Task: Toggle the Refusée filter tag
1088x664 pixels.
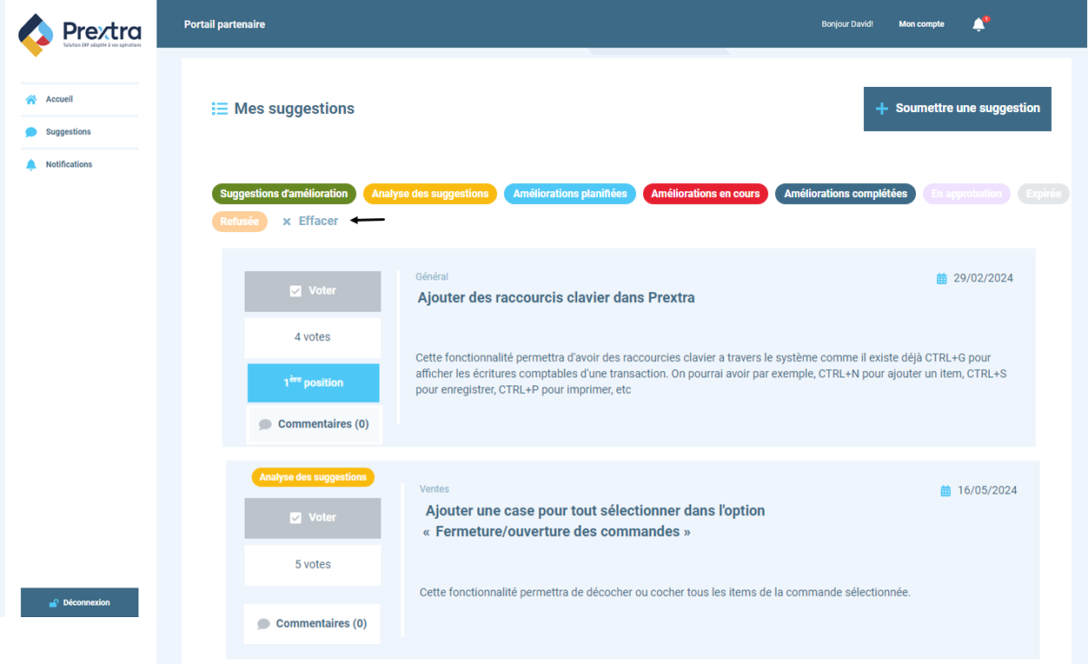Action: click(x=240, y=221)
